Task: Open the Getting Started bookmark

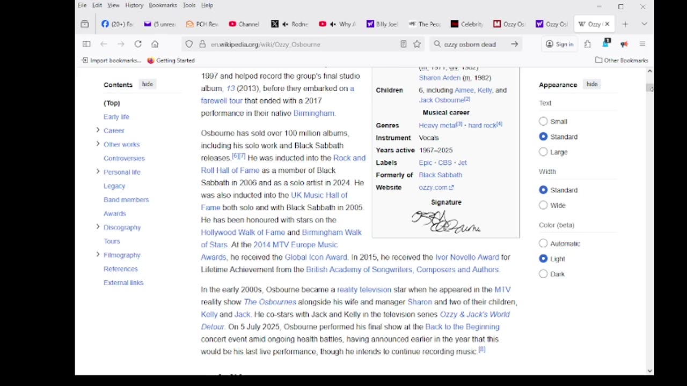Action: tap(171, 61)
